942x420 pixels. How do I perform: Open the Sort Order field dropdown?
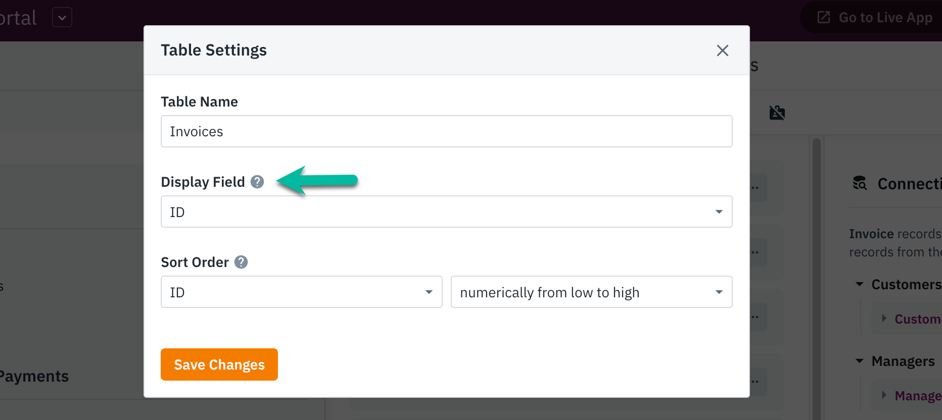(302, 292)
